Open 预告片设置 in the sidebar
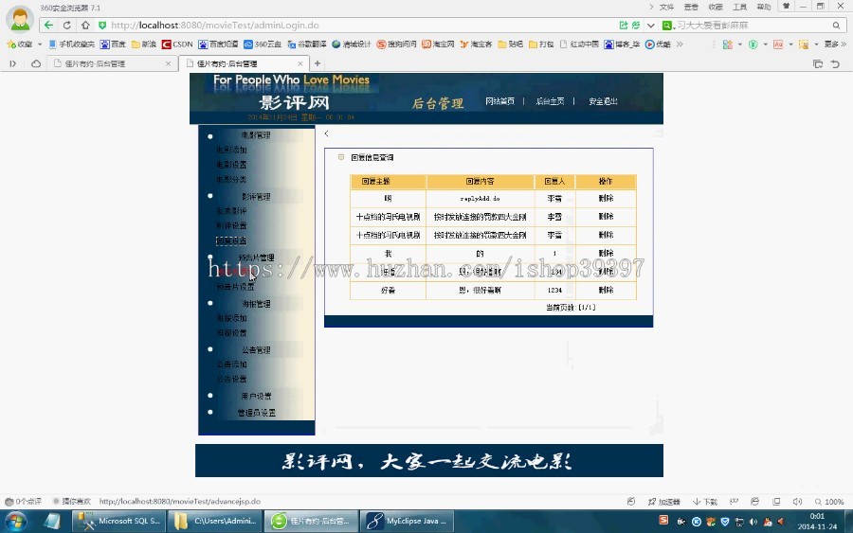 [x=235, y=286]
